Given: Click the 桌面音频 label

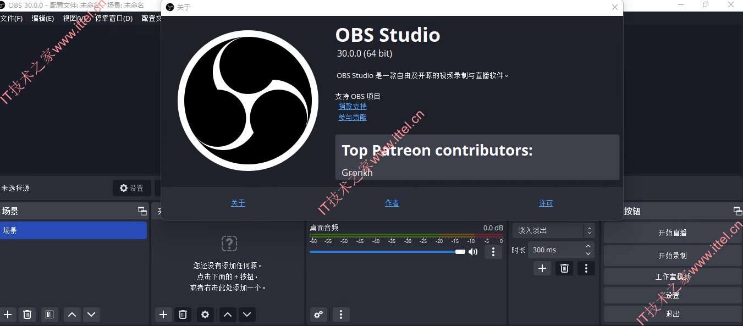Looking at the screenshot, I should (324, 228).
